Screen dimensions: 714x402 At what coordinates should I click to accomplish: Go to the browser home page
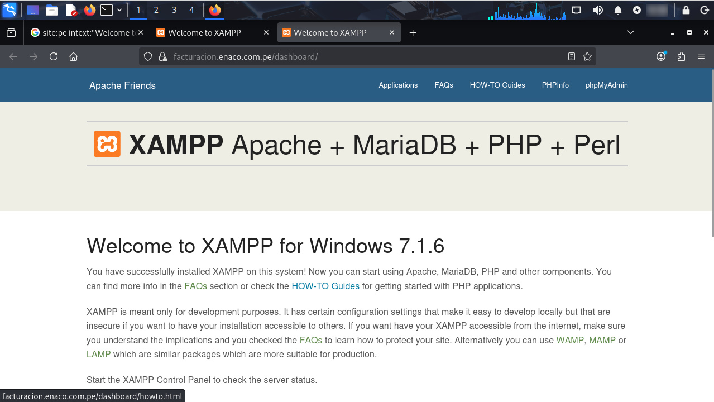pos(73,56)
